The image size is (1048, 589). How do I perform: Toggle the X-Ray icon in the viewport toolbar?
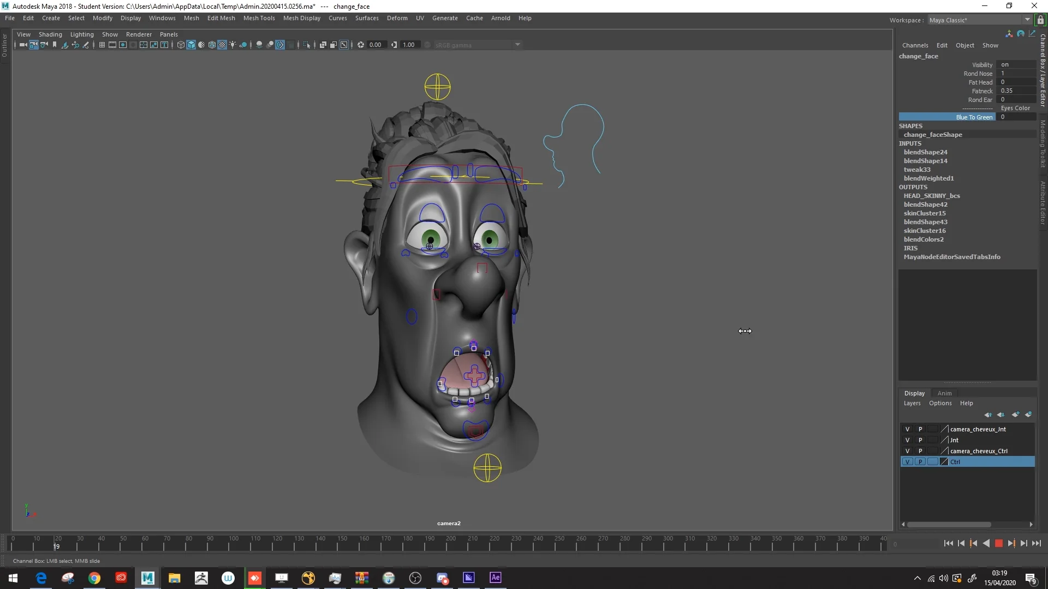click(x=323, y=45)
